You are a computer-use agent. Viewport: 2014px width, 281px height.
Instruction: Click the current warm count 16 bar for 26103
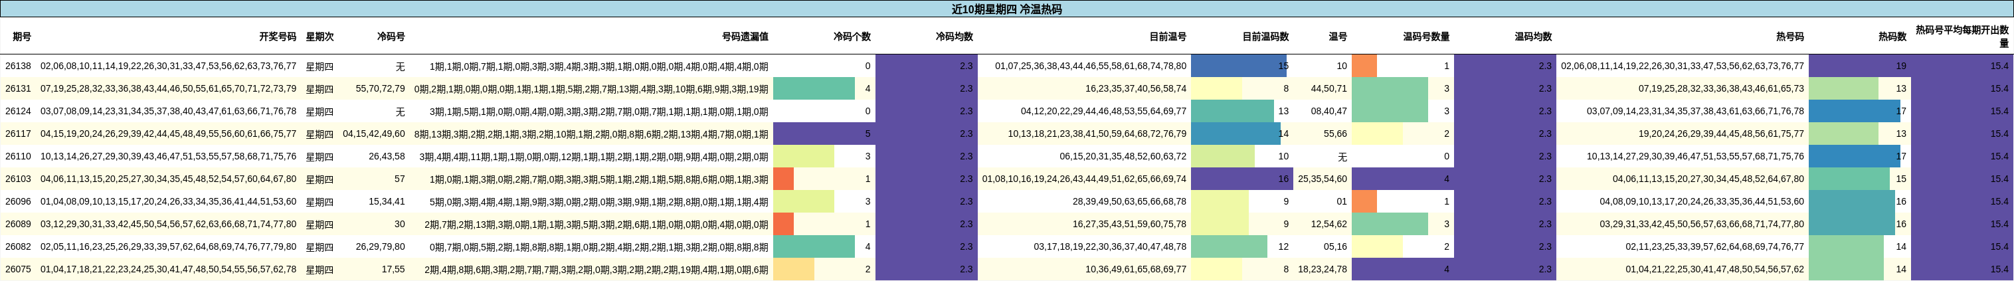point(1242,179)
